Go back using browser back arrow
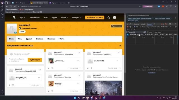 7,6
